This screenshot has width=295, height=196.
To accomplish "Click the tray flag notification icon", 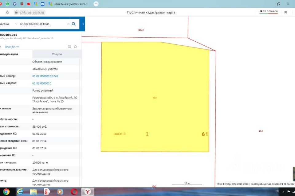I will point(289,191).
